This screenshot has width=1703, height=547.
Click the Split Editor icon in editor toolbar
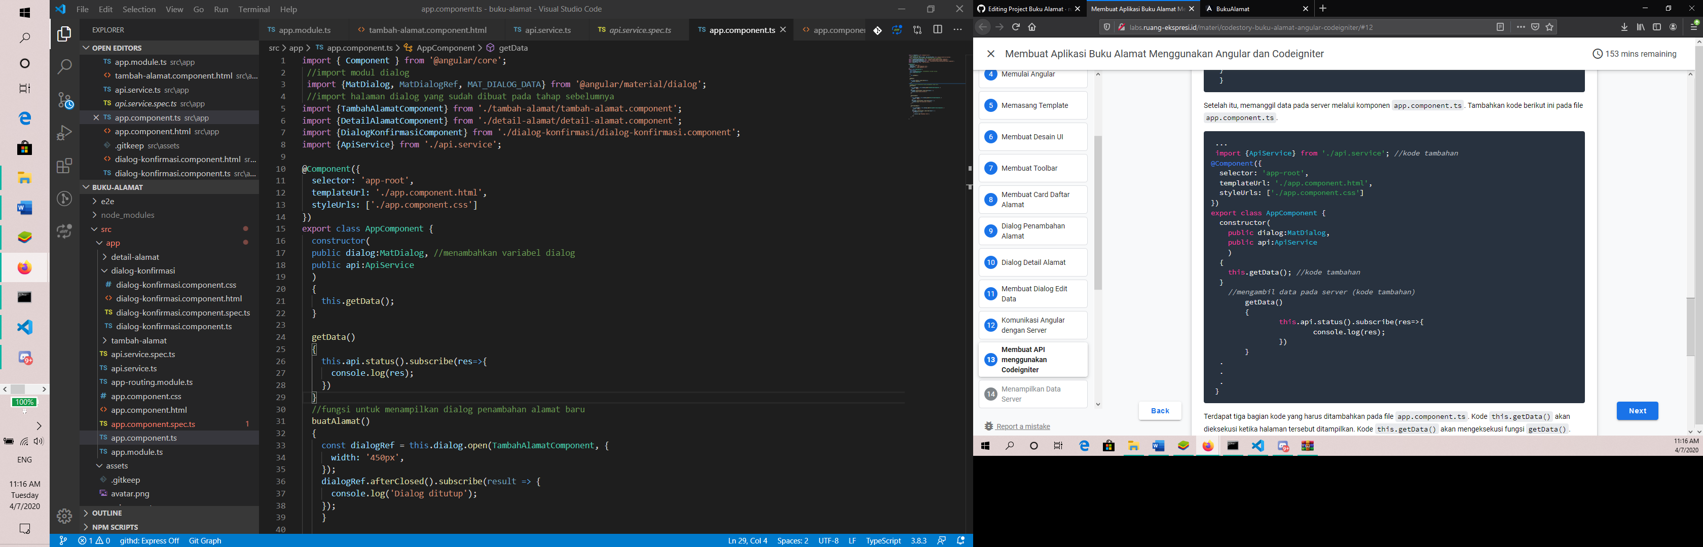pos(938,30)
